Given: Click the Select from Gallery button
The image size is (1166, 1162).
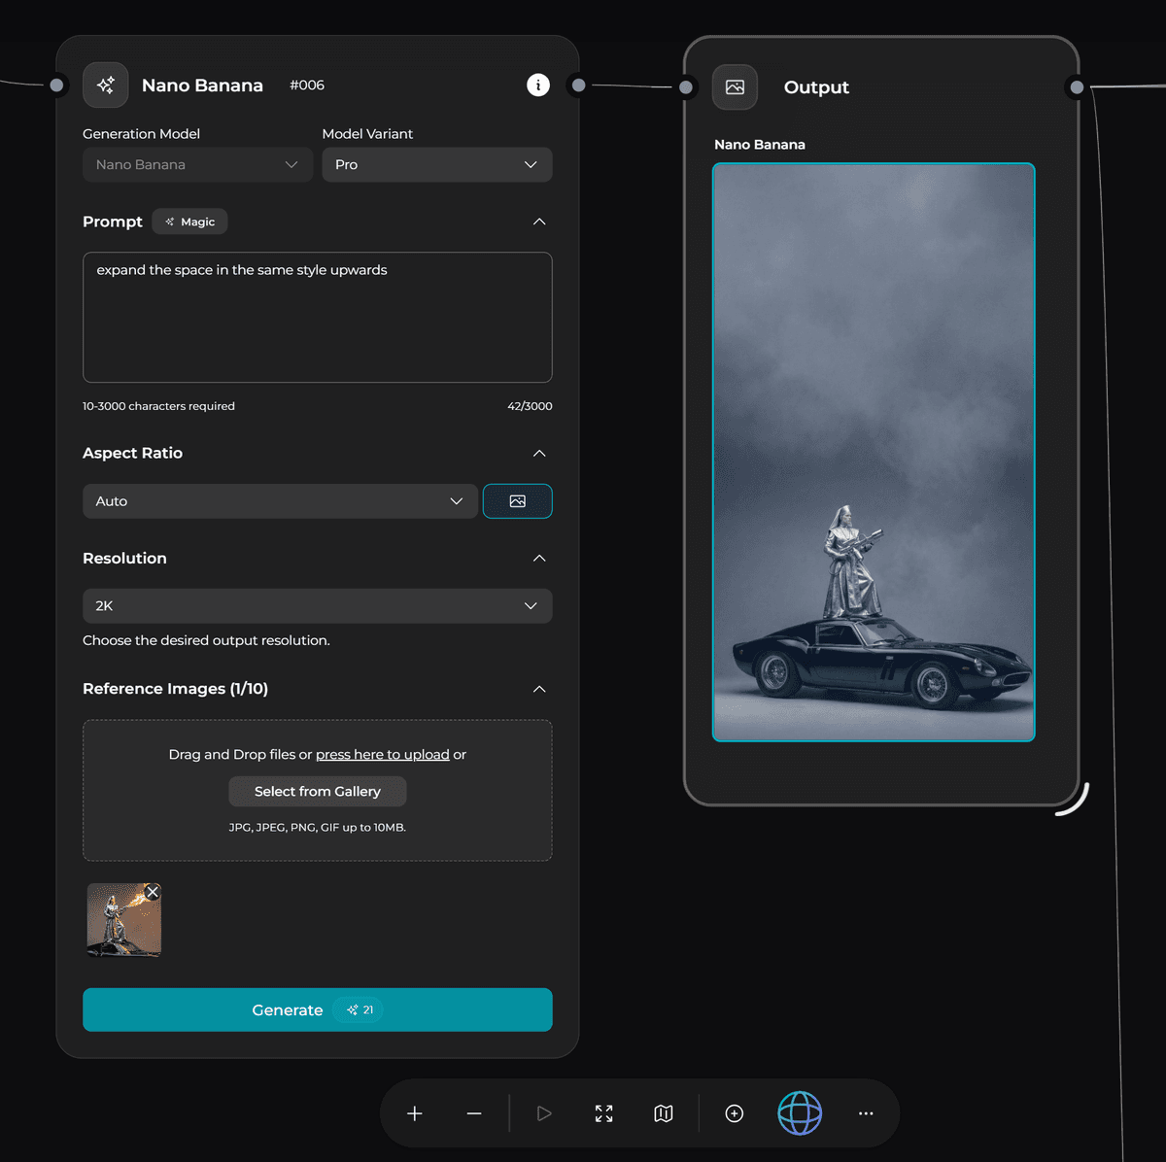Looking at the screenshot, I should [x=317, y=792].
